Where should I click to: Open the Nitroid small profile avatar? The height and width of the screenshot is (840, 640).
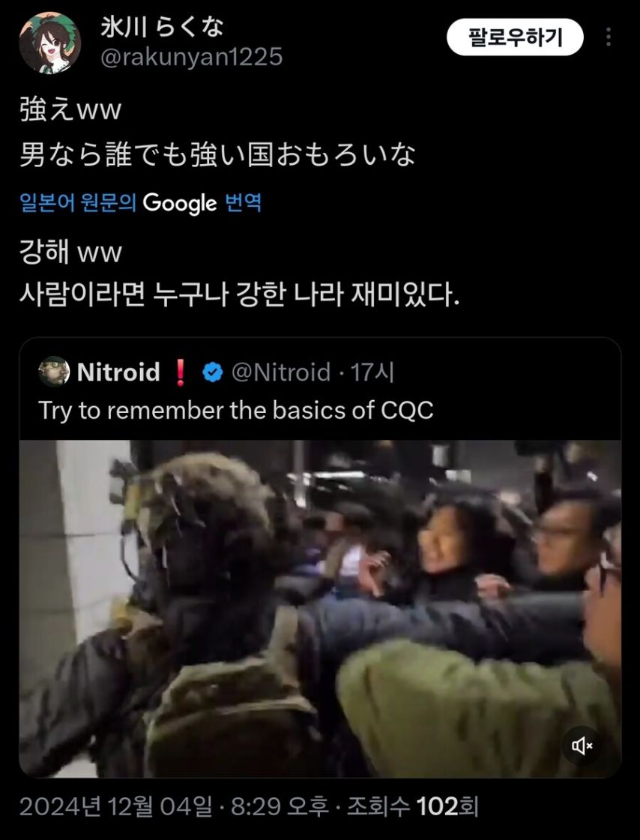coord(54,371)
